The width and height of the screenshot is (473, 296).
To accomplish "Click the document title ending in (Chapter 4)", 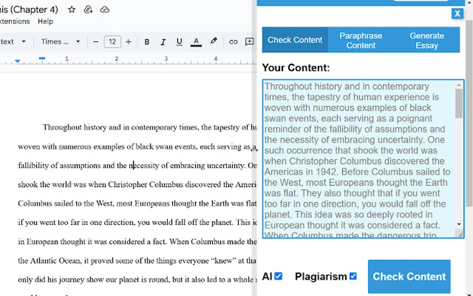I will pyautogui.click(x=29, y=10).
